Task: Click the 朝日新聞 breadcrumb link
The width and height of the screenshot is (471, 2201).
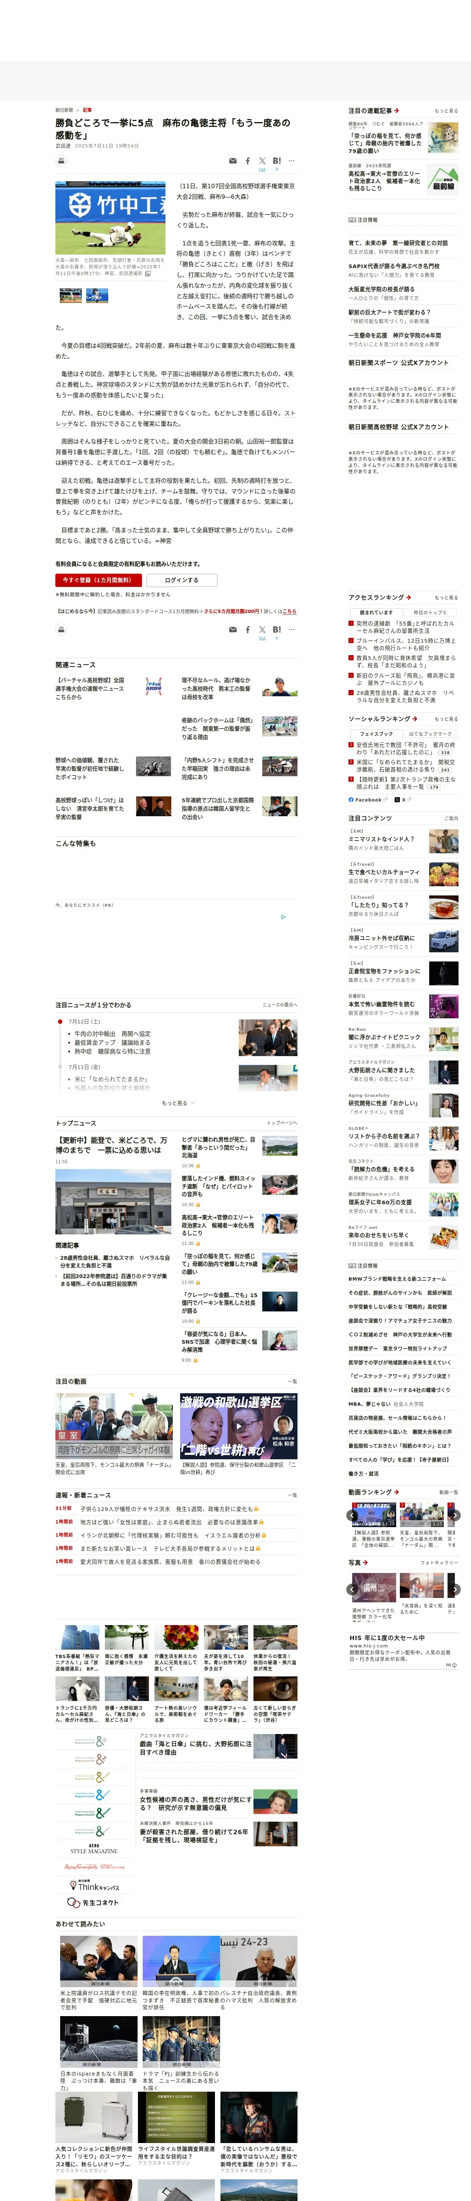Action: (64, 110)
